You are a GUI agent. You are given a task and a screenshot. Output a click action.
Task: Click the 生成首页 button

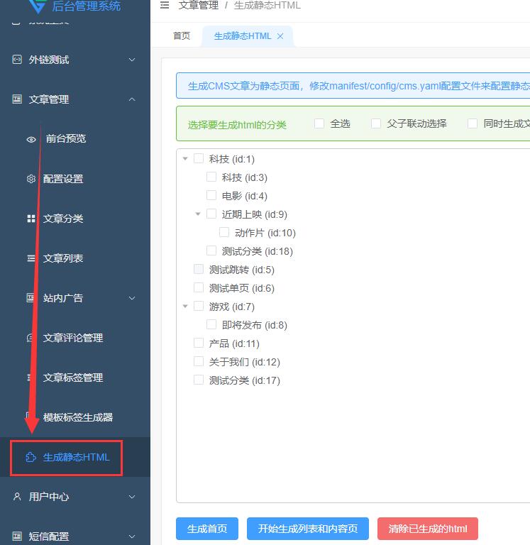pyautogui.click(x=207, y=529)
